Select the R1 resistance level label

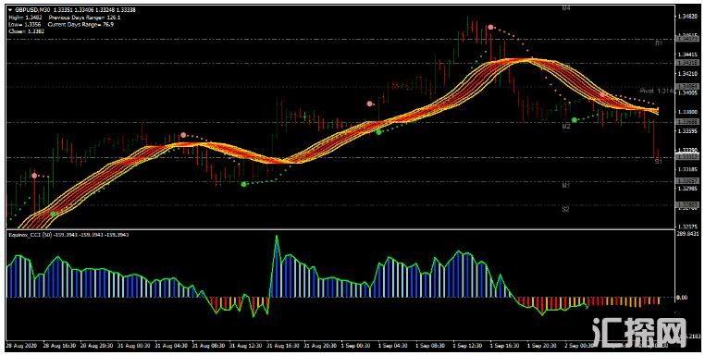click(x=659, y=43)
